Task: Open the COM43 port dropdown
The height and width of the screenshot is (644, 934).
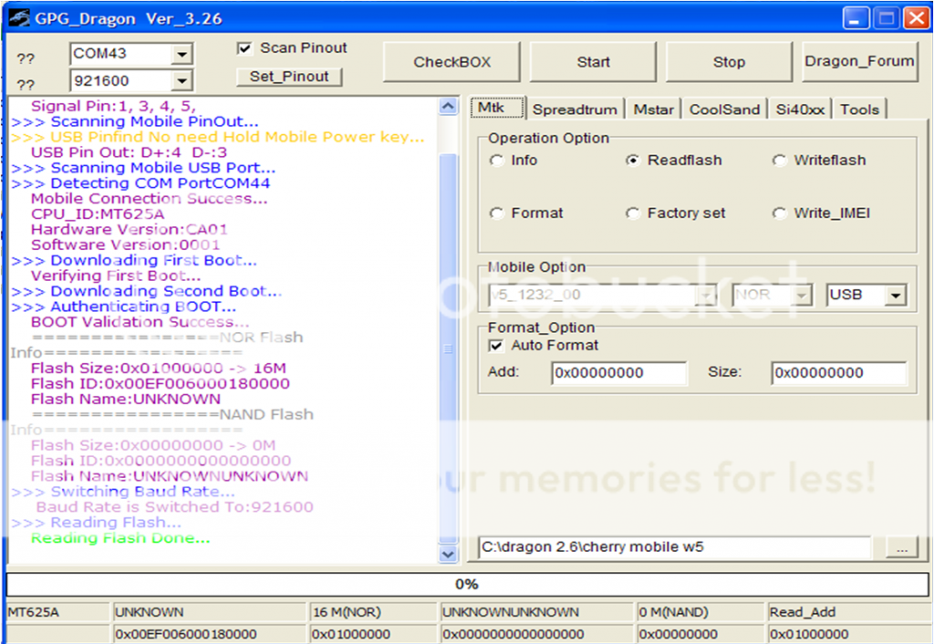Action: coord(182,55)
